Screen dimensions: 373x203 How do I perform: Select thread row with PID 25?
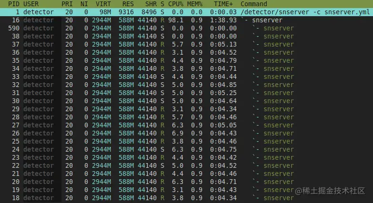187,141
